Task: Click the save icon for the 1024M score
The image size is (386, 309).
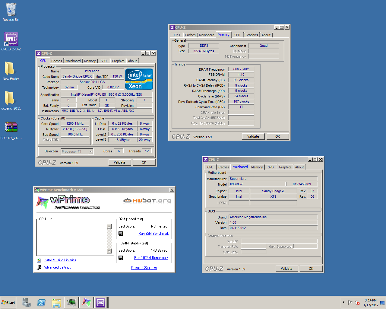Action: [121, 258]
